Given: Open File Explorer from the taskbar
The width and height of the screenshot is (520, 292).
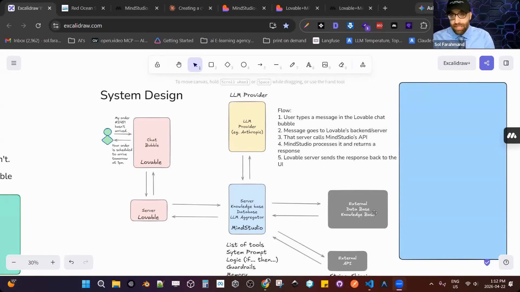Looking at the screenshot, I should point(116,284).
